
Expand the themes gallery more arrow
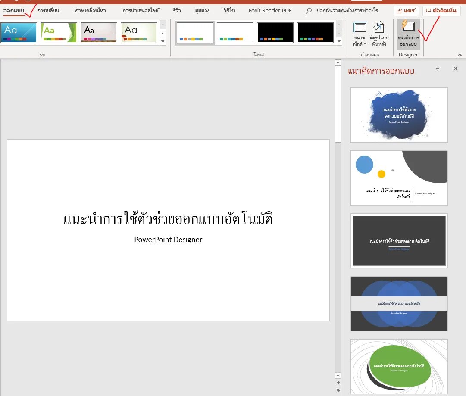[163, 42]
